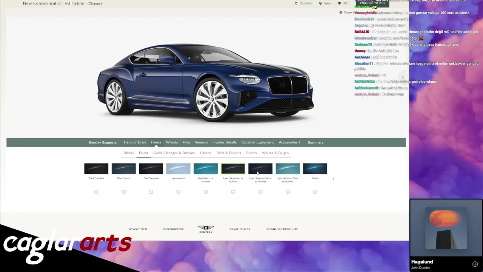This screenshot has height=272, width=483.
Task: Open Bentley Suggests tab
Action: click(x=103, y=142)
